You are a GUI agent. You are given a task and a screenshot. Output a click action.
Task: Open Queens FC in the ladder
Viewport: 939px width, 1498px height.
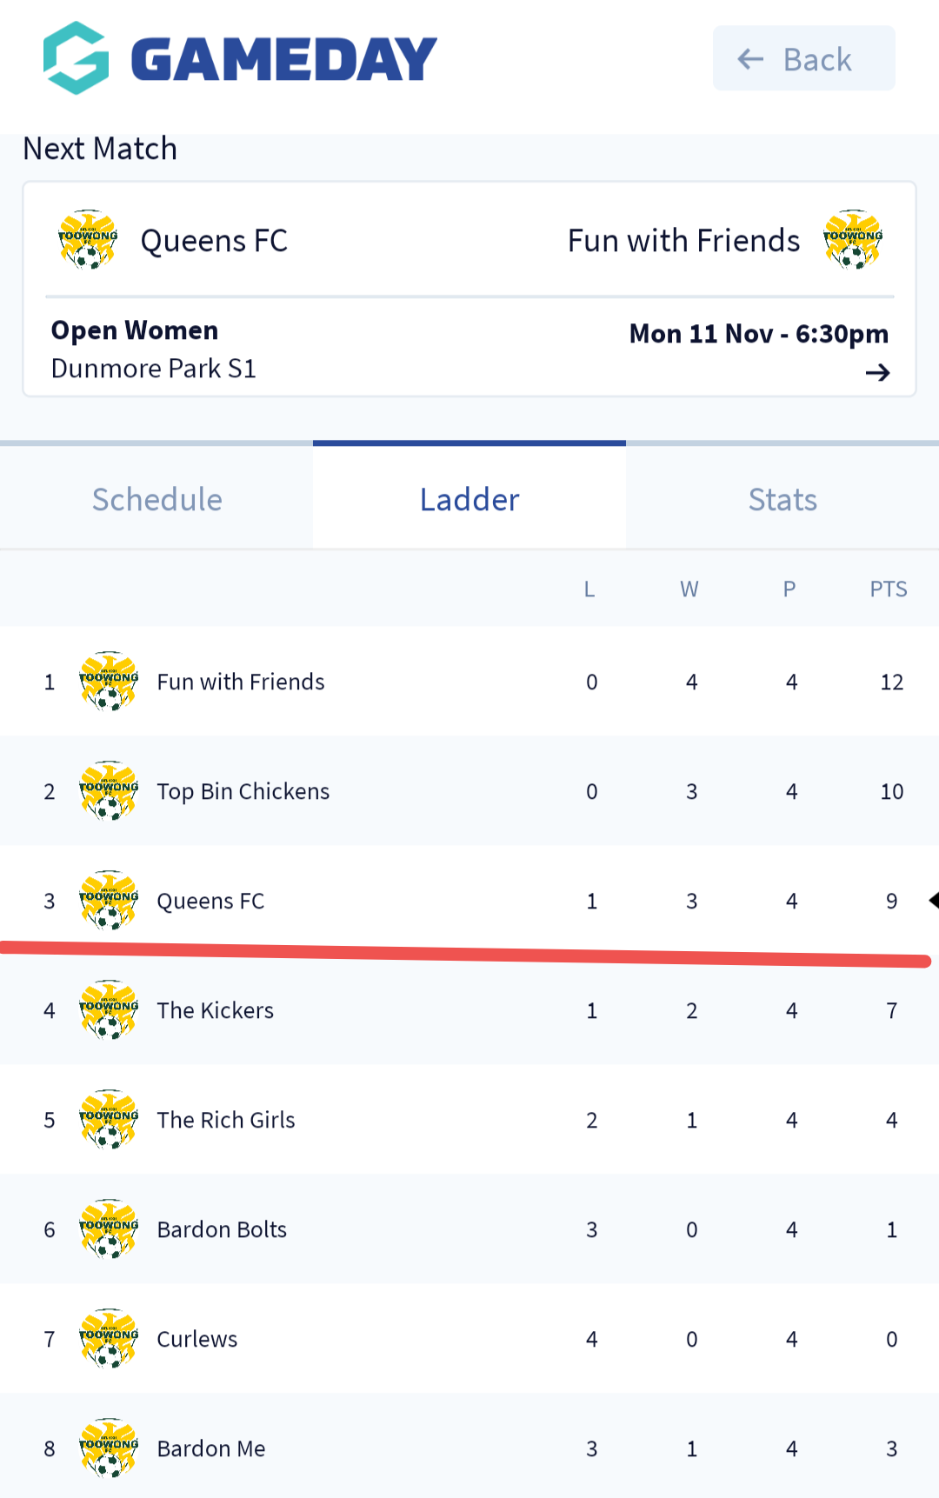(x=210, y=901)
